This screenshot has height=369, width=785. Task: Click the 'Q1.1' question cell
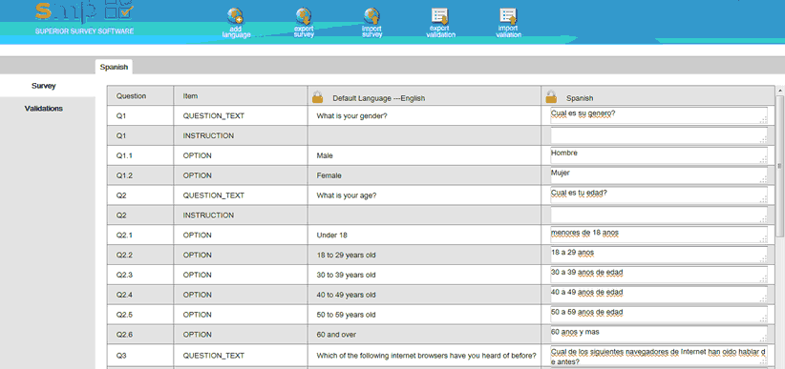[x=140, y=155]
